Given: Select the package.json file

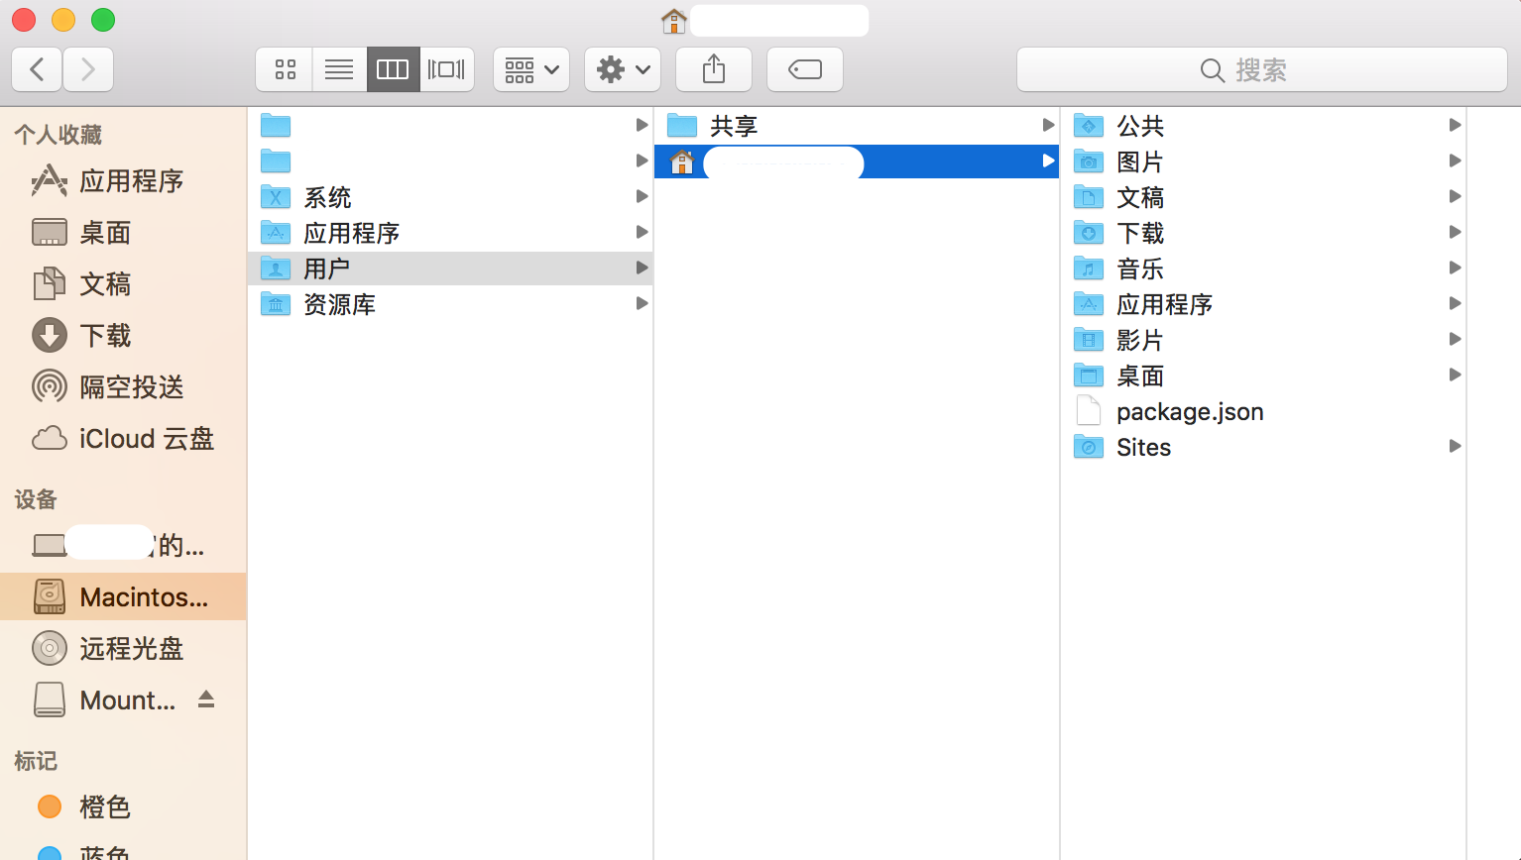Looking at the screenshot, I should (1263, 411).
